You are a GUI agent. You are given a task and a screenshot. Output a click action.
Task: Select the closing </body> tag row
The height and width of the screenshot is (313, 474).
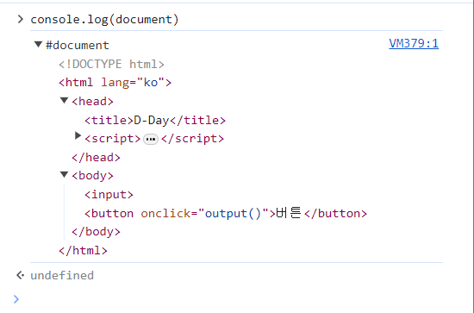point(96,232)
